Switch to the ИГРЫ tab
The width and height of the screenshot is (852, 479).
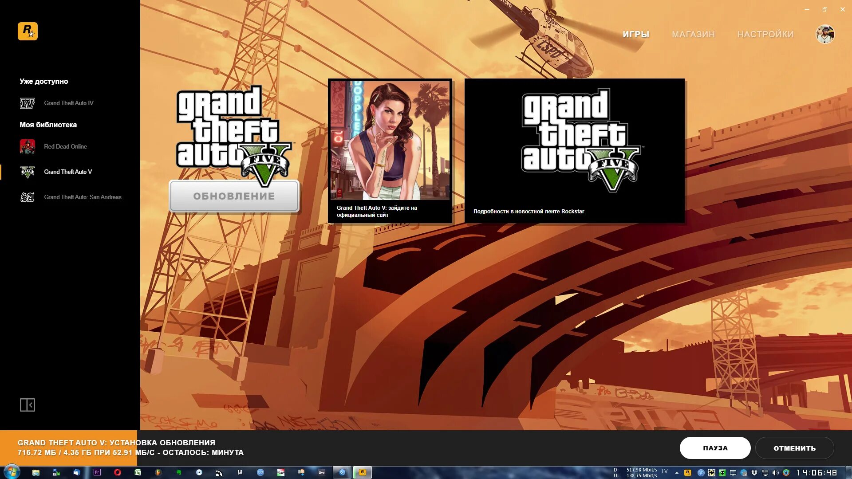pos(635,34)
